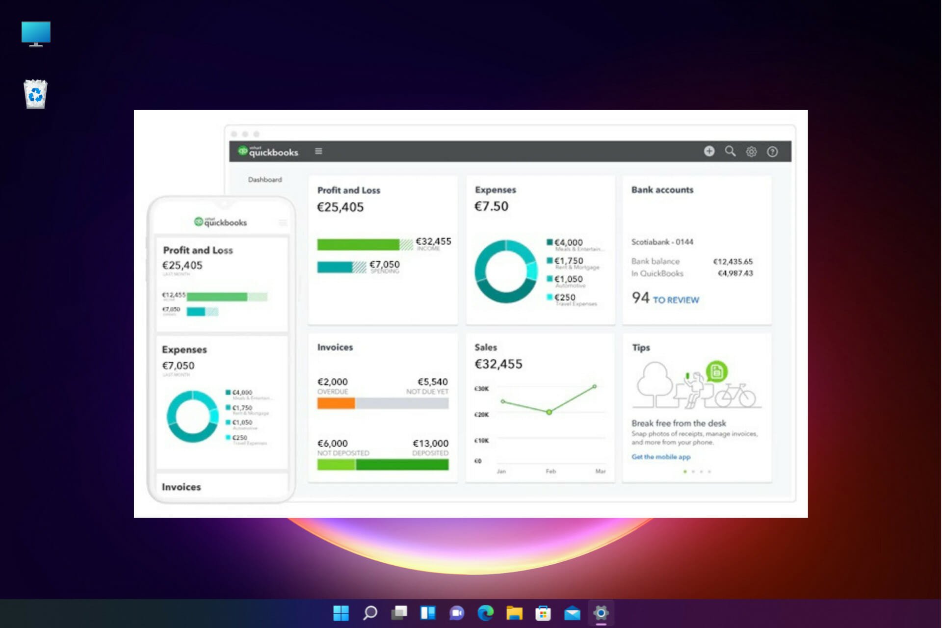Open File Explorer from the taskbar

[x=514, y=613]
